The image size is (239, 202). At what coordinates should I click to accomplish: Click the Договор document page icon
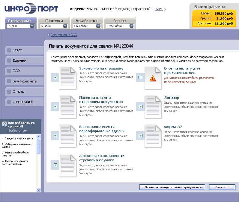153,107
